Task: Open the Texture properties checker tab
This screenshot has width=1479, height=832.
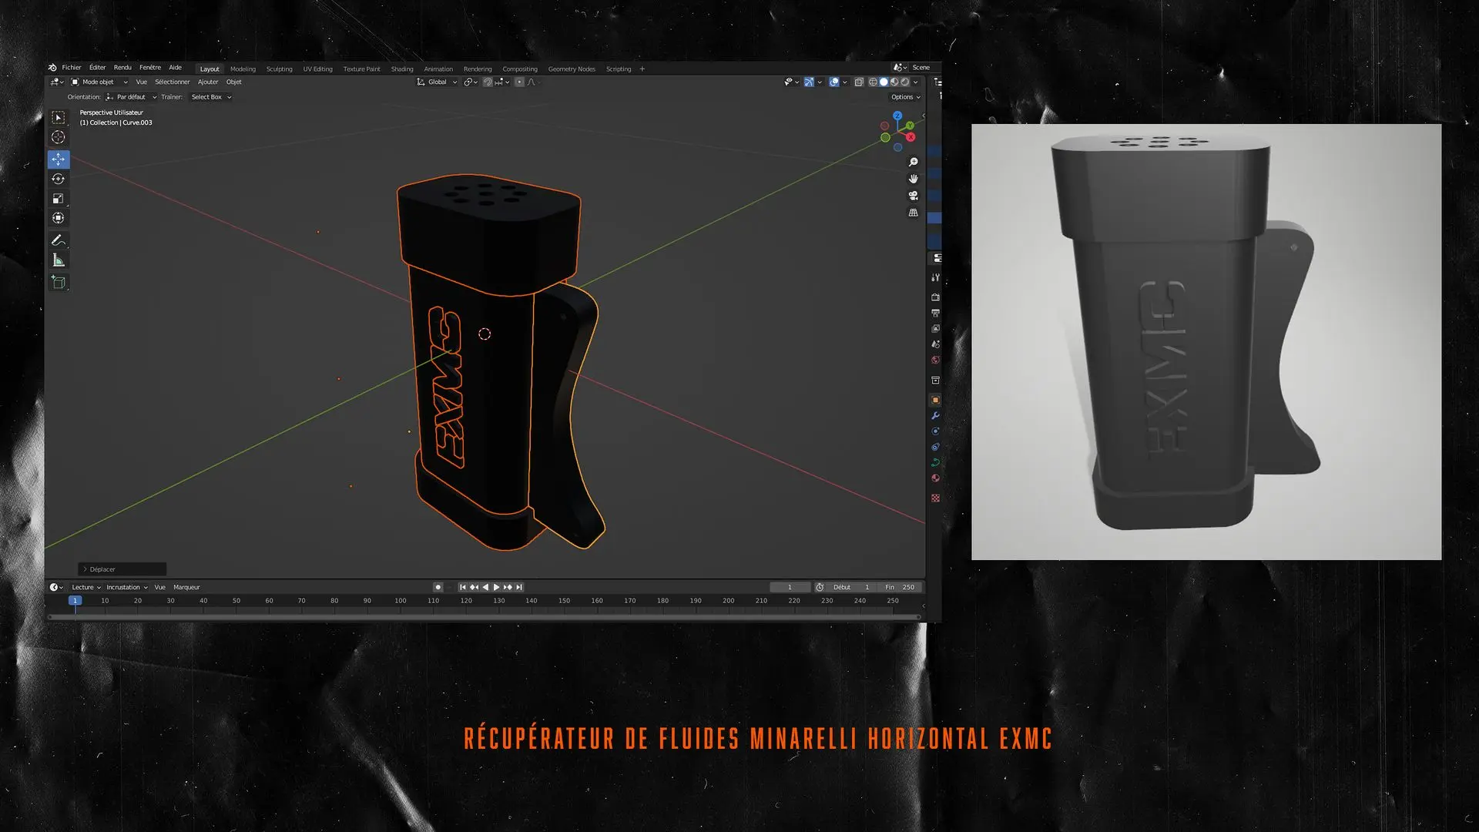Action: click(936, 498)
